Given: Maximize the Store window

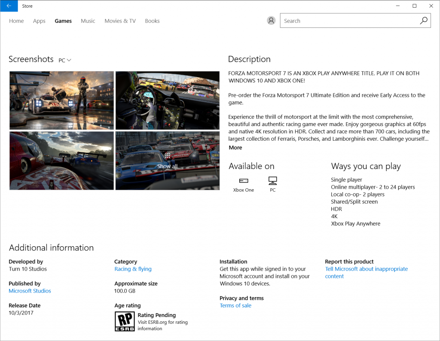Looking at the screenshot, I should (415, 6).
